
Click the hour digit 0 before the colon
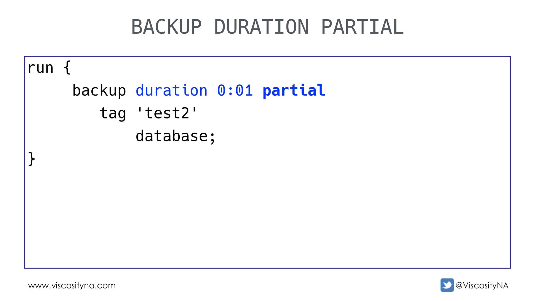pos(221,91)
